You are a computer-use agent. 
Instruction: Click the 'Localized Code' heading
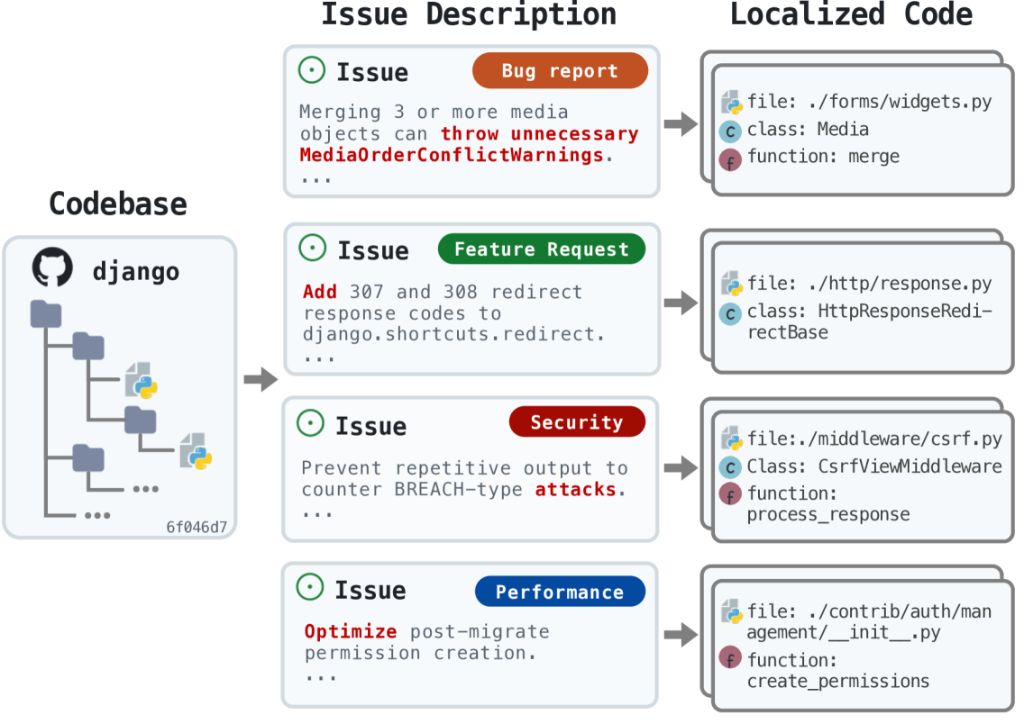tap(851, 14)
